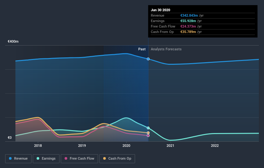Click the pink Free Cash Flow legend dot
264x168 pixels.
(66, 158)
